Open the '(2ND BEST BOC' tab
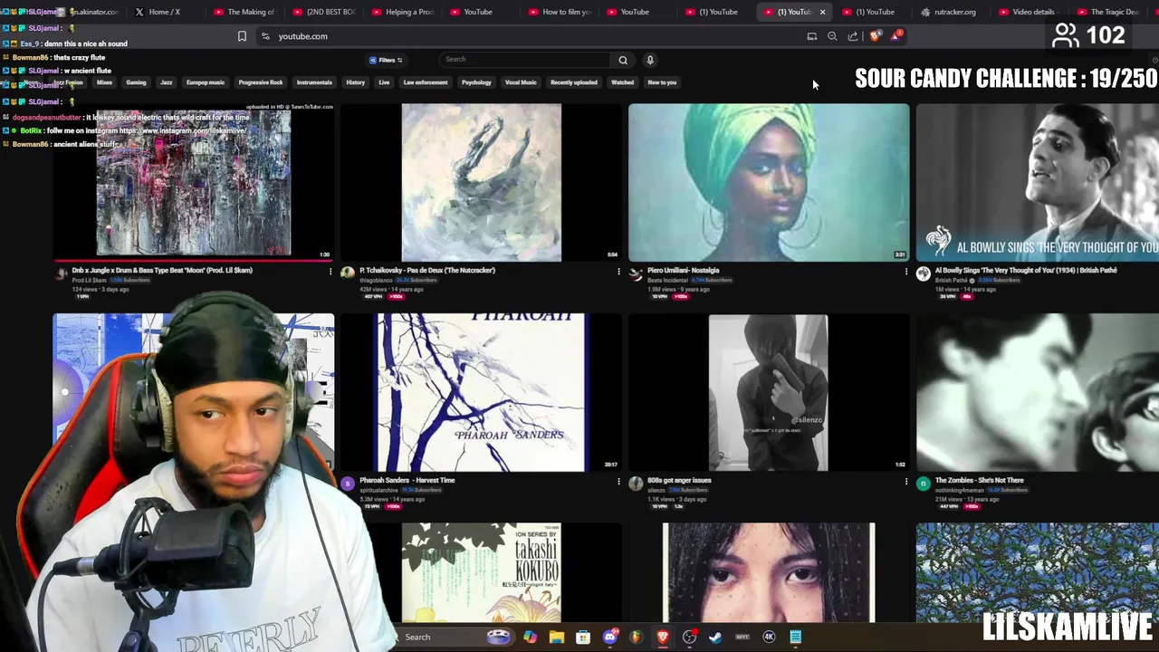This screenshot has width=1159, height=652. pos(323,12)
